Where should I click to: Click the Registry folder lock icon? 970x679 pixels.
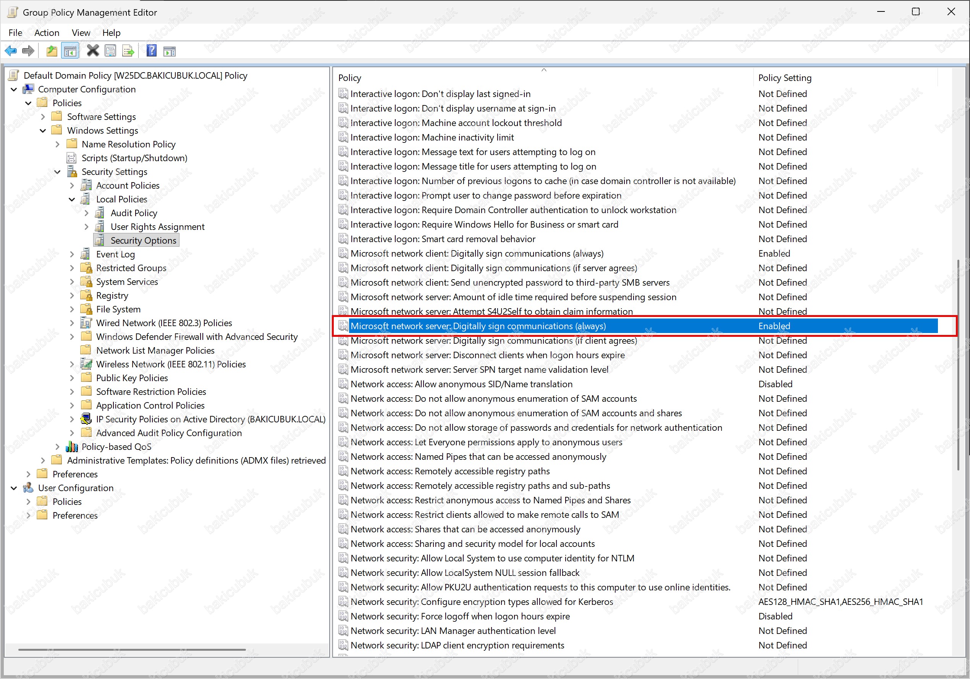coord(86,295)
